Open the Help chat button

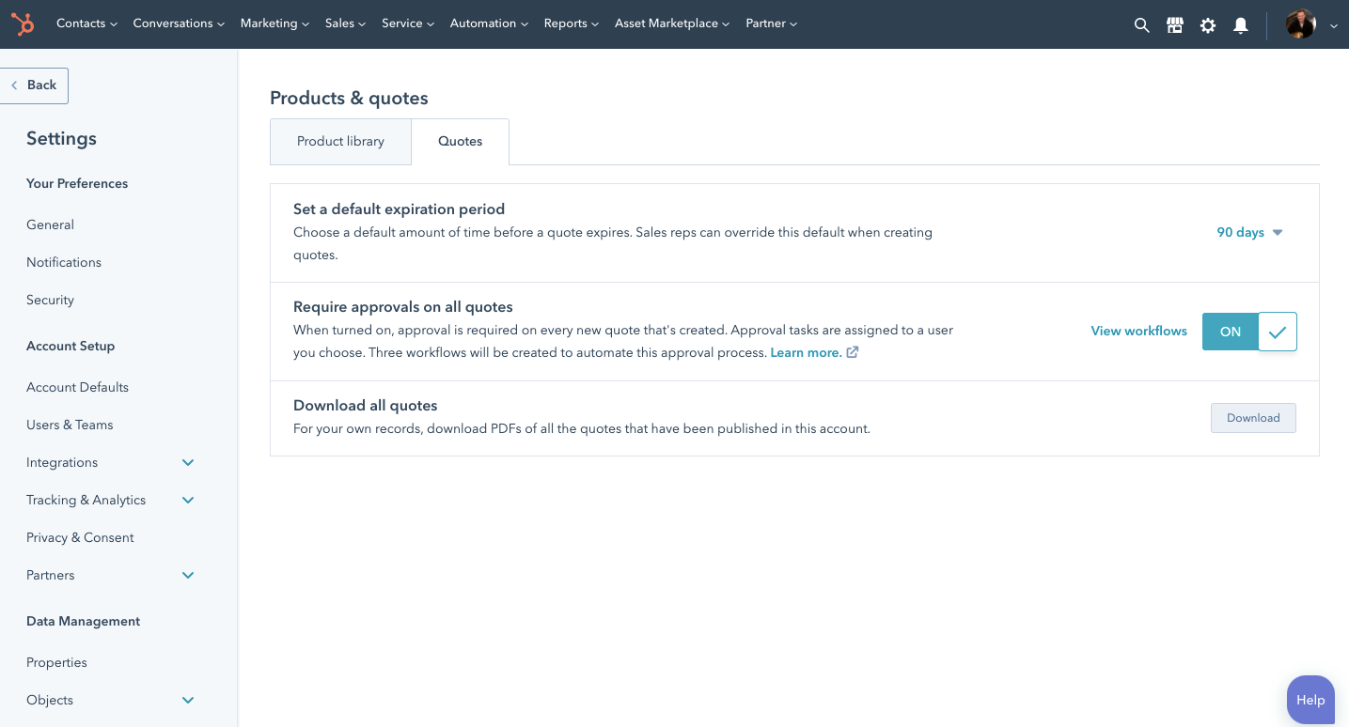1310,700
